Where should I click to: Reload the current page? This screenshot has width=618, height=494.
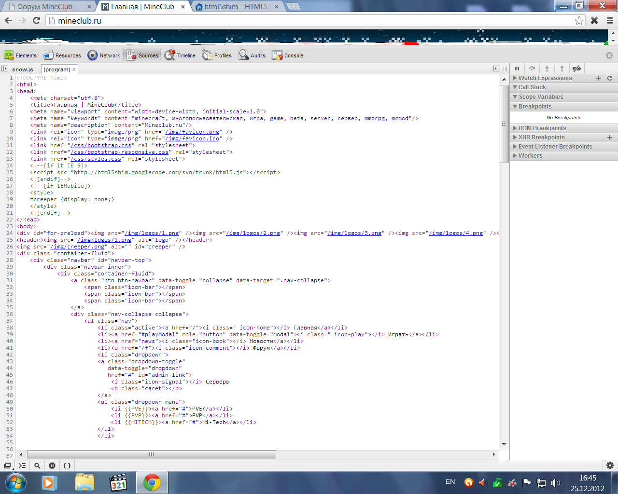36,20
